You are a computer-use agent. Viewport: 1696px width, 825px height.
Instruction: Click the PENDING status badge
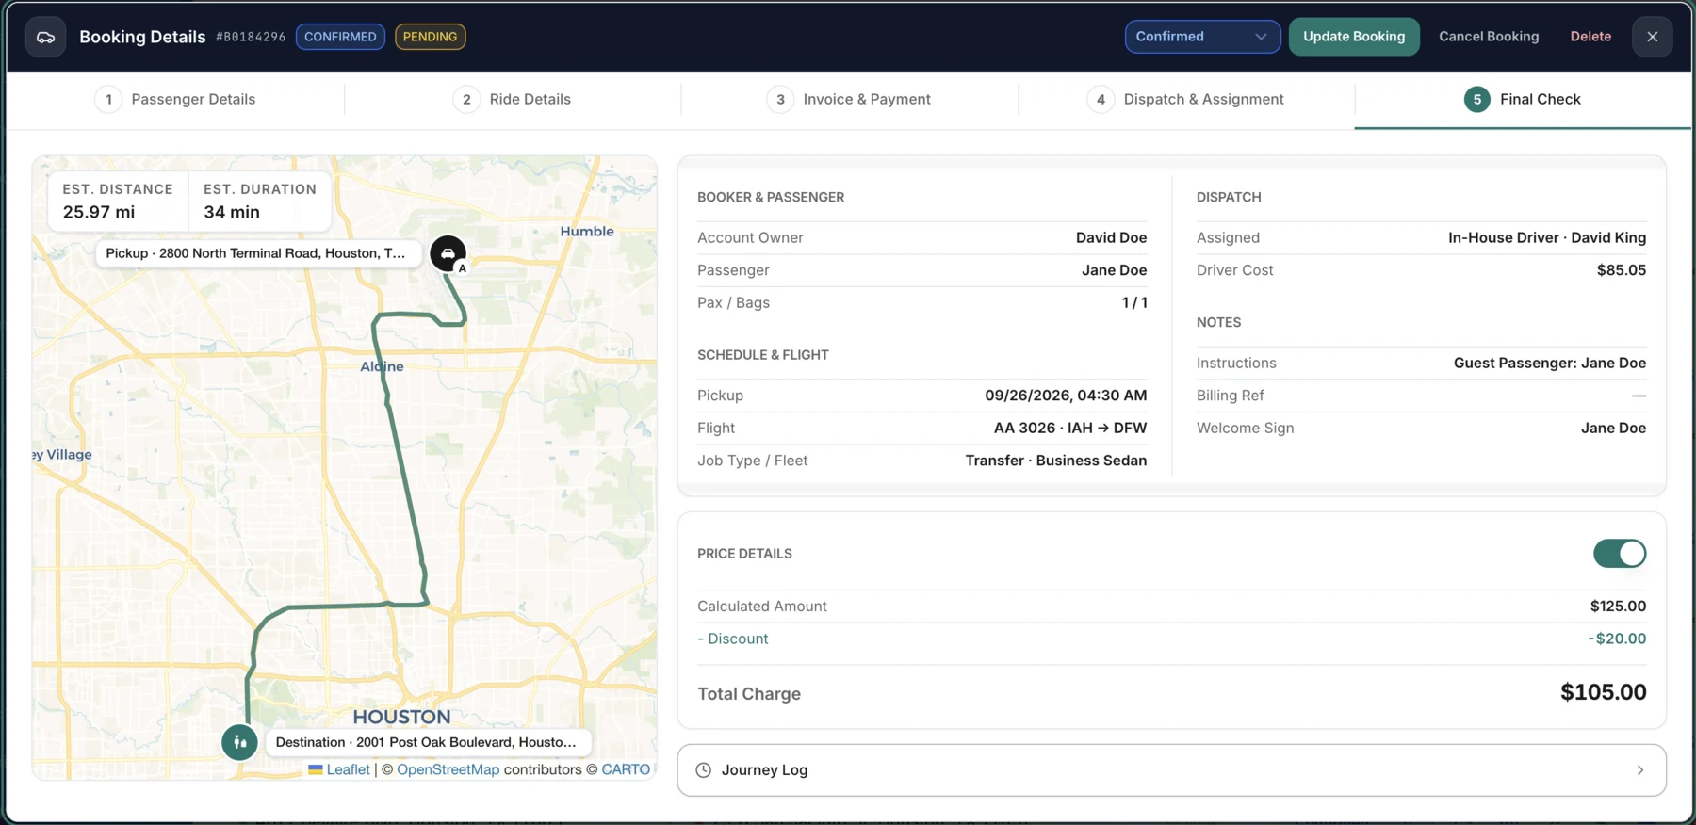click(x=430, y=37)
